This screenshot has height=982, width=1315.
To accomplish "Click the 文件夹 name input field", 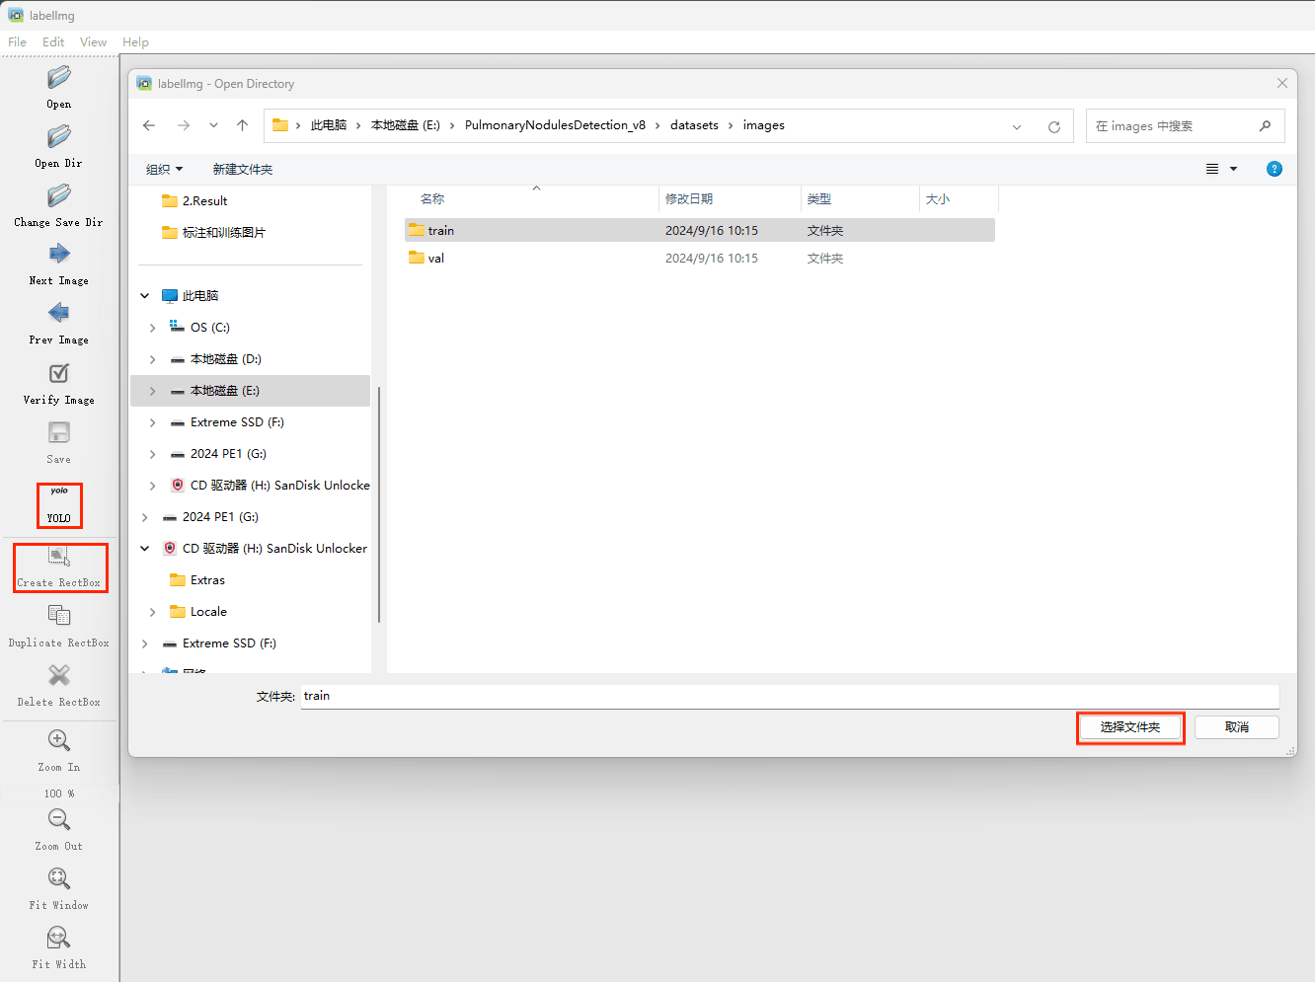I will (790, 696).
